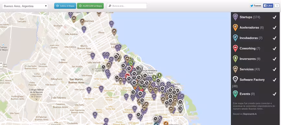Uncheck the Events category checkmark
Screen dimensions: 281x125
tap(275, 94)
